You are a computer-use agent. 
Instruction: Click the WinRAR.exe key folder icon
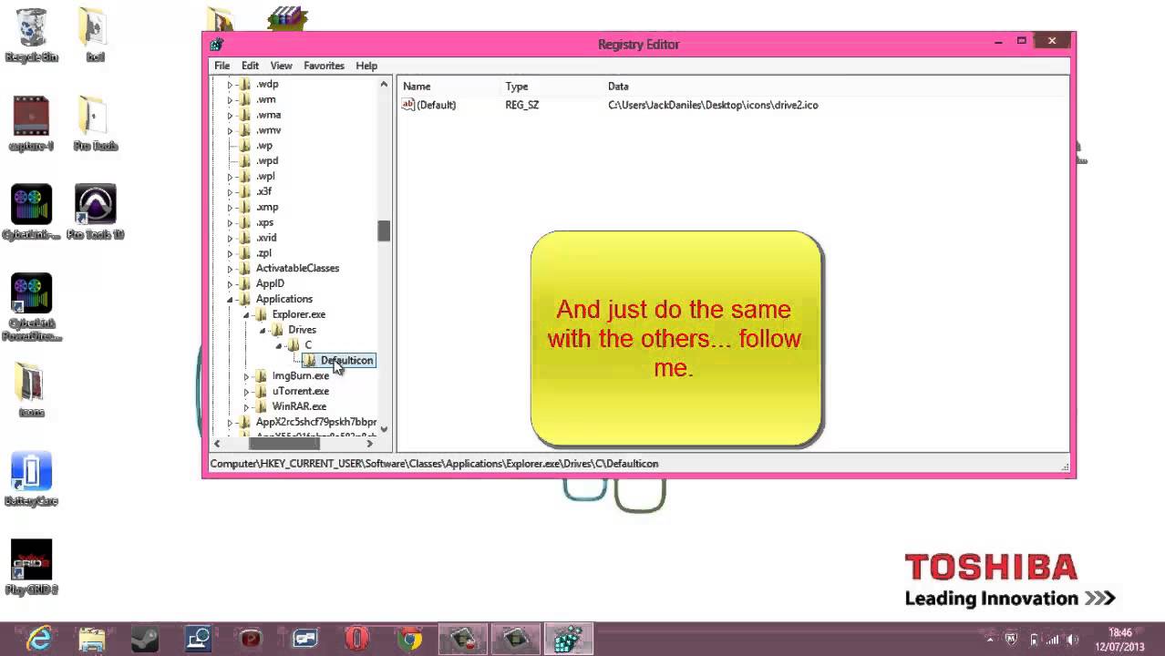pos(261,406)
